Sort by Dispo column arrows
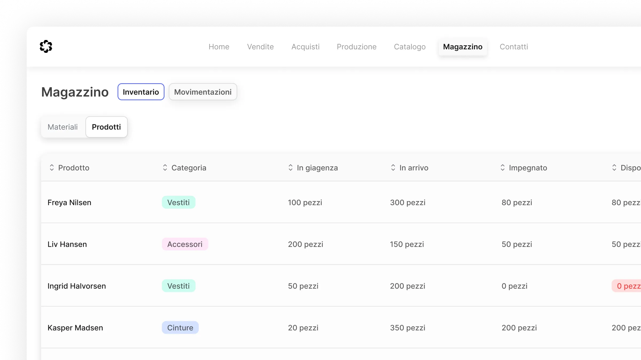This screenshot has width=641, height=360. coord(614,167)
